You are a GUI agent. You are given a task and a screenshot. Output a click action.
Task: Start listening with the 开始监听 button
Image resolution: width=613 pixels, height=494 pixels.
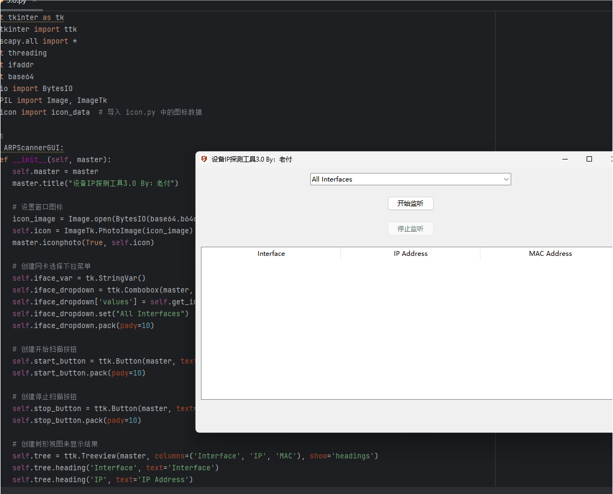[x=410, y=204]
